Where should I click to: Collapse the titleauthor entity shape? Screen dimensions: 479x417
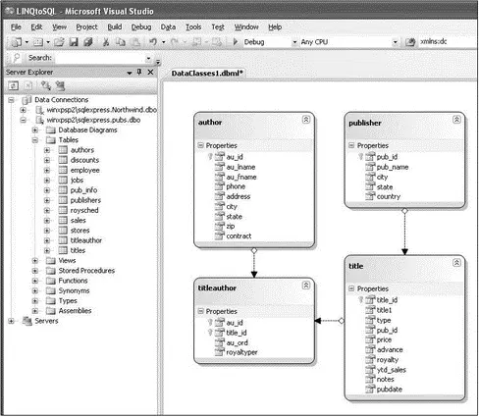pos(306,286)
